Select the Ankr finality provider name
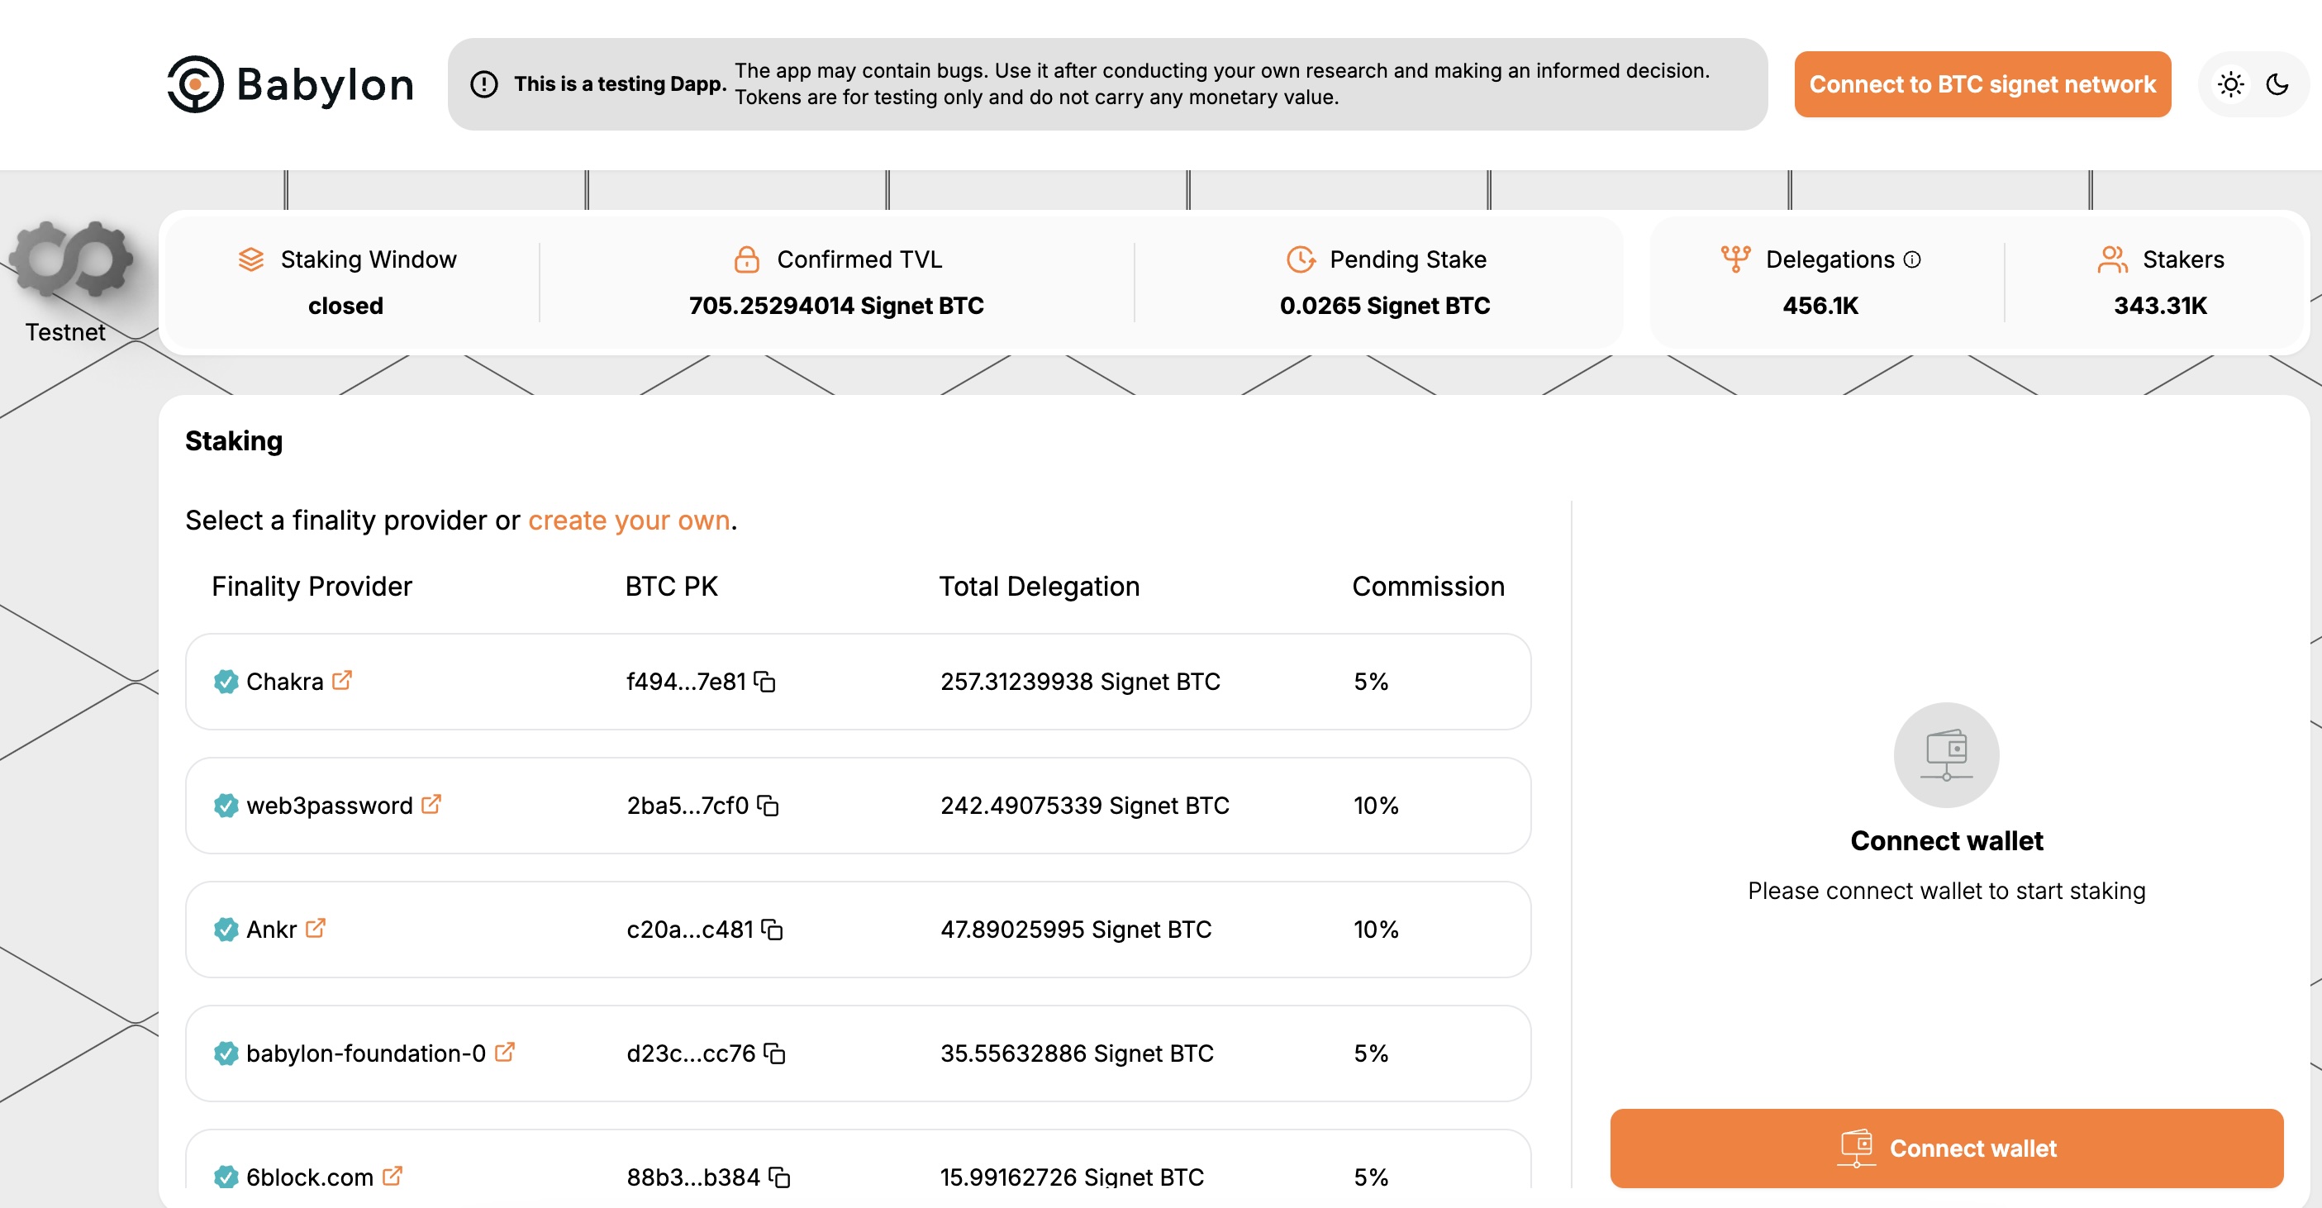 [x=271, y=930]
